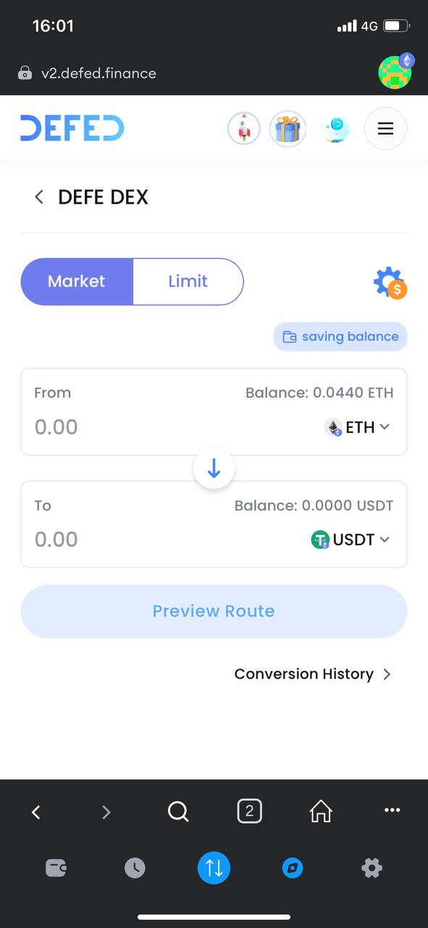This screenshot has height=928, width=428.
Task: Tap the blue mascot icon in the header
Action: tap(335, 129)
